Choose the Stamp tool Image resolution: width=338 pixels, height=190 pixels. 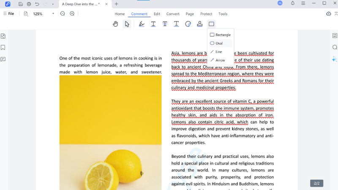pos(200,24)
